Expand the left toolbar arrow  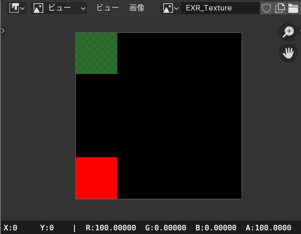pyautogui.click(x=3, y=31)
